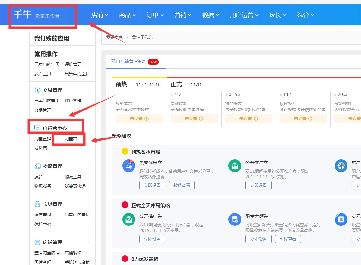Open the 营销 dropdown menu
361x265 pixels.
(183, 15)
